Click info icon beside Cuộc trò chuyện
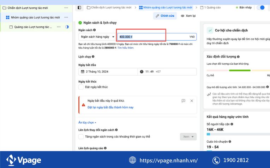 (x=230, y=142)
